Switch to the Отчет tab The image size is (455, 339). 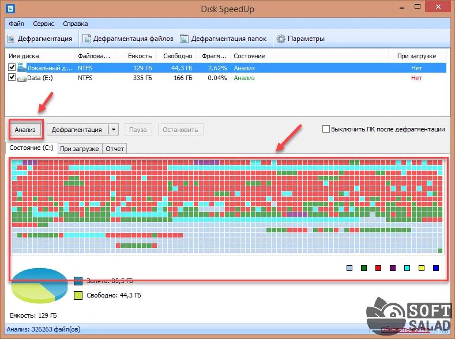[115, 149]
